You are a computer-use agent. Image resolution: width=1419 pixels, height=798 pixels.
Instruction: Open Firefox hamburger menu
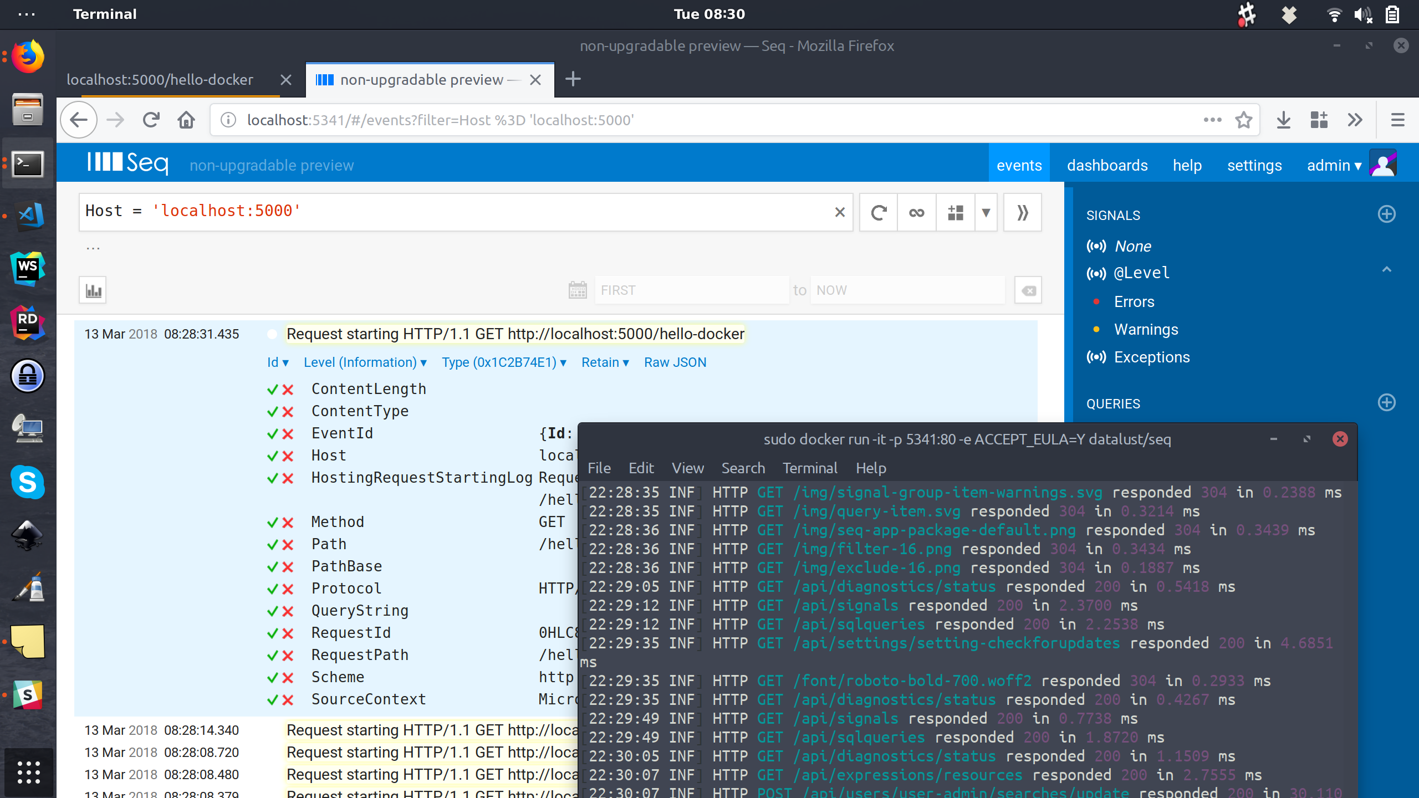click(x=1397, y=120)
